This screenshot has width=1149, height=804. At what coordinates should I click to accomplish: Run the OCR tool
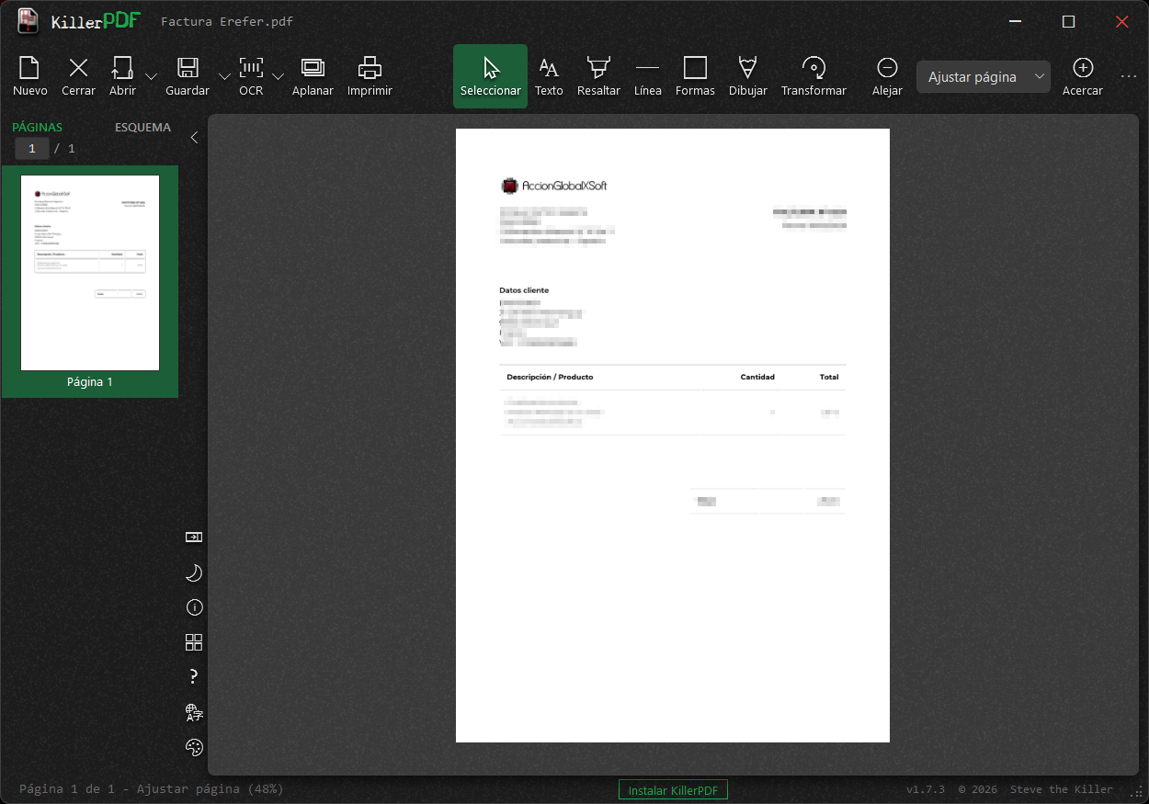coord(251,75)
